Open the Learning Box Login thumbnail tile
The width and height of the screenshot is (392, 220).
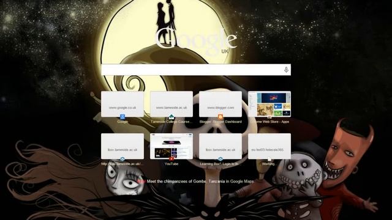coord(221,146)
